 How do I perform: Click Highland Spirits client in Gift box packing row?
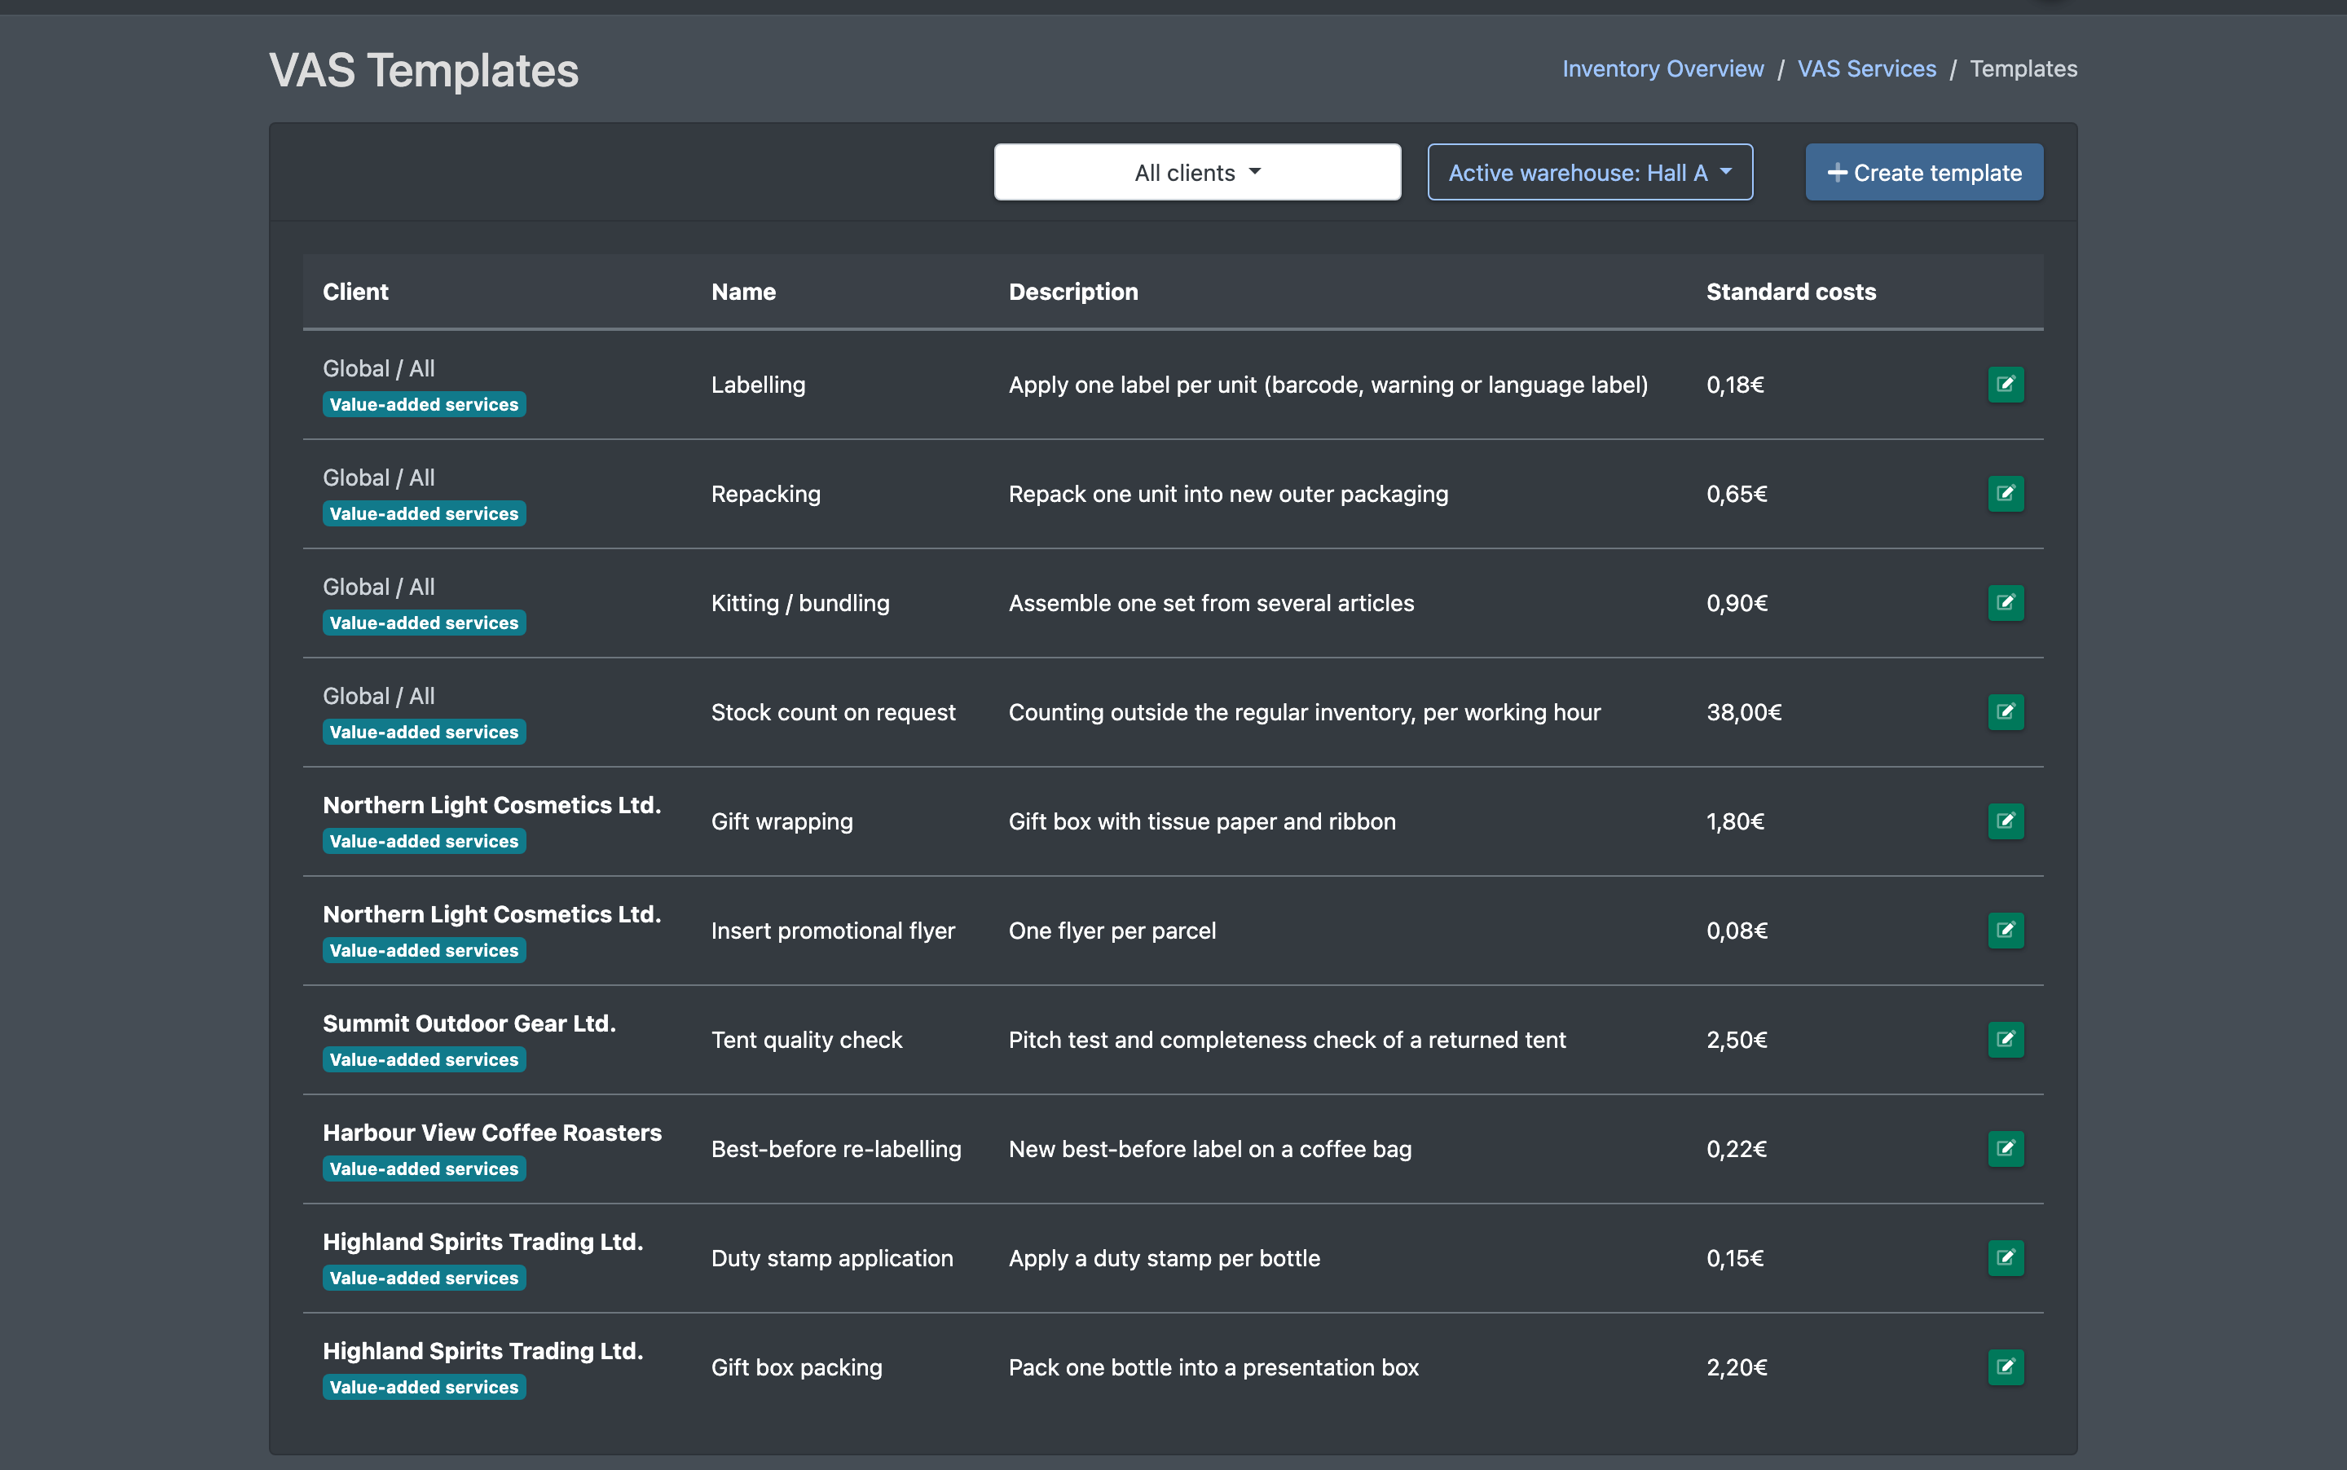(x=483, y=1350)
